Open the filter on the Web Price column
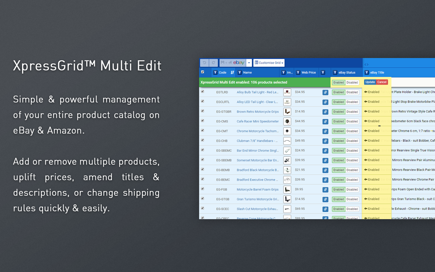The image size is (435, 272). point(298,73)
